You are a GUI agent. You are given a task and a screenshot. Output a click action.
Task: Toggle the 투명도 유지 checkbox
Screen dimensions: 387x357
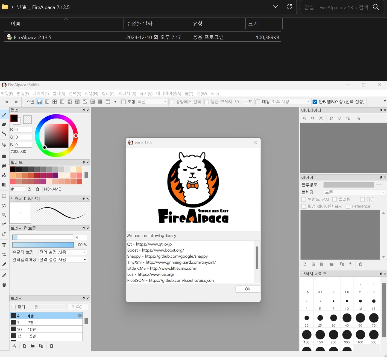pos(304,199)
